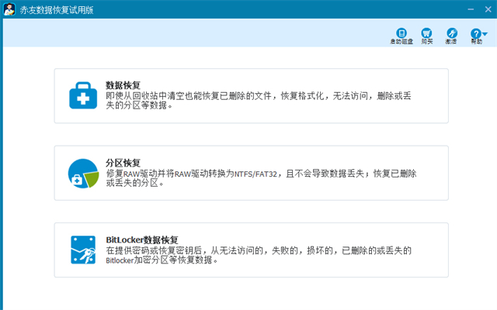
Task: Click description text starting 修复RAW驱动
Action: [x=261, y=178]
